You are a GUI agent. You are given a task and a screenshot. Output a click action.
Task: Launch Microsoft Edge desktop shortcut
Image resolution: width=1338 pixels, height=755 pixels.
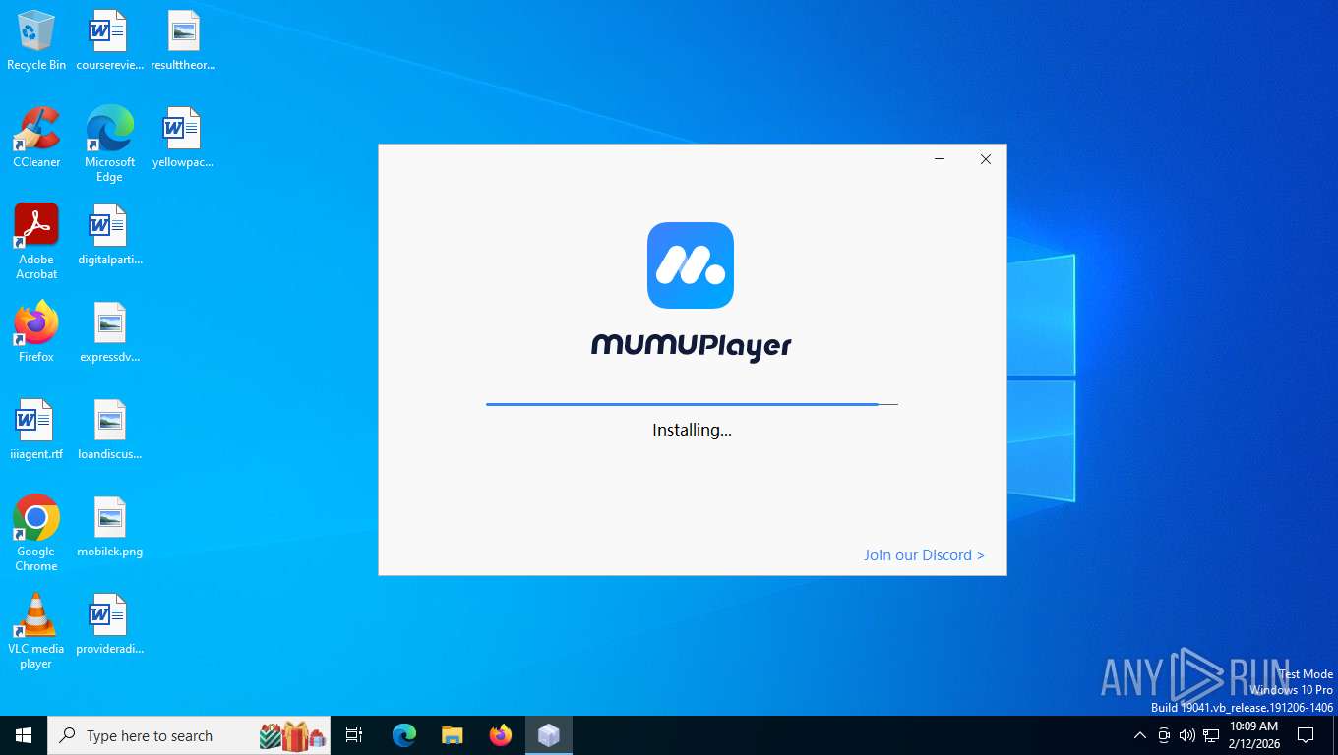click(109, 145)
